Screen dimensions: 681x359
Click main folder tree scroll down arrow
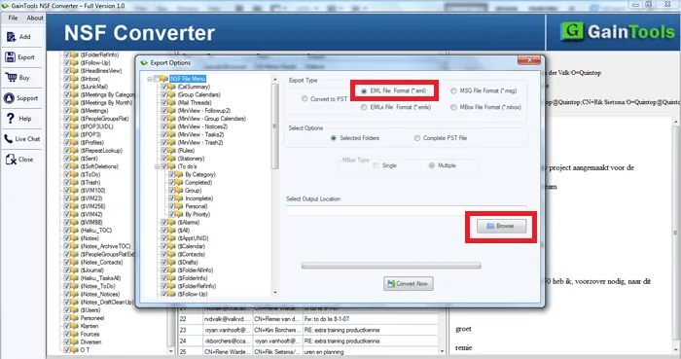170,350
